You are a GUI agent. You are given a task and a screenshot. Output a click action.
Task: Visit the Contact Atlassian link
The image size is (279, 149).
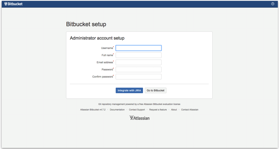(190, 110)
